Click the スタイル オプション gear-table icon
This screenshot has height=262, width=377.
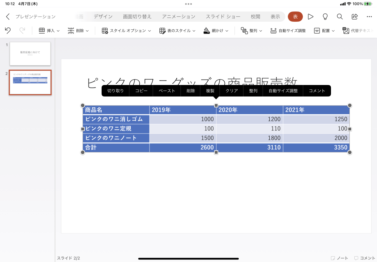(x=105, y=31)
